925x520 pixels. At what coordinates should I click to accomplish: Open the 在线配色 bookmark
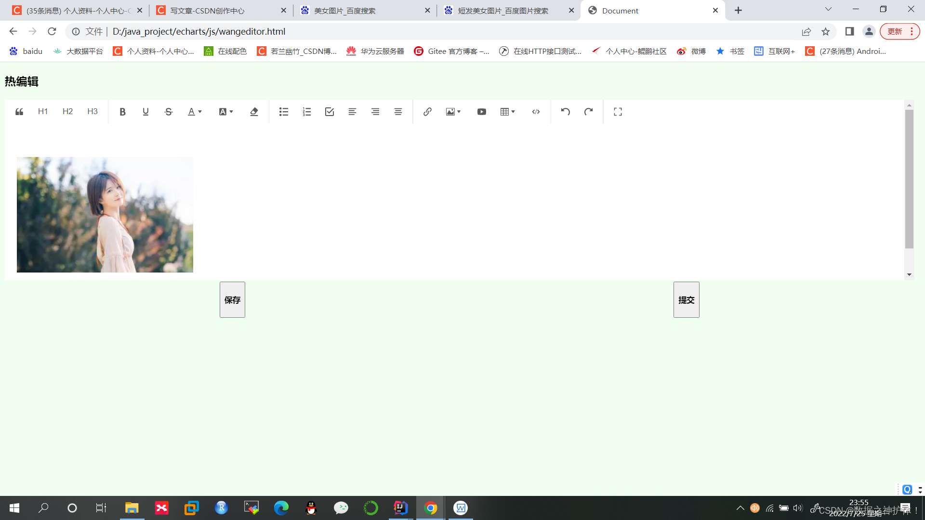click(225, 51)
